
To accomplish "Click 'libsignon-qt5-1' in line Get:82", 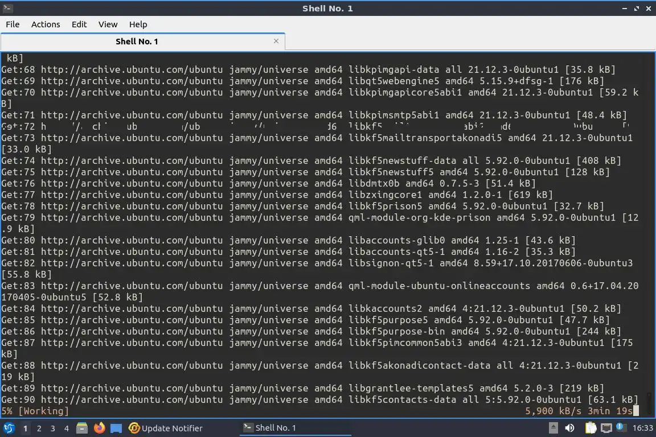I will 391,263.
